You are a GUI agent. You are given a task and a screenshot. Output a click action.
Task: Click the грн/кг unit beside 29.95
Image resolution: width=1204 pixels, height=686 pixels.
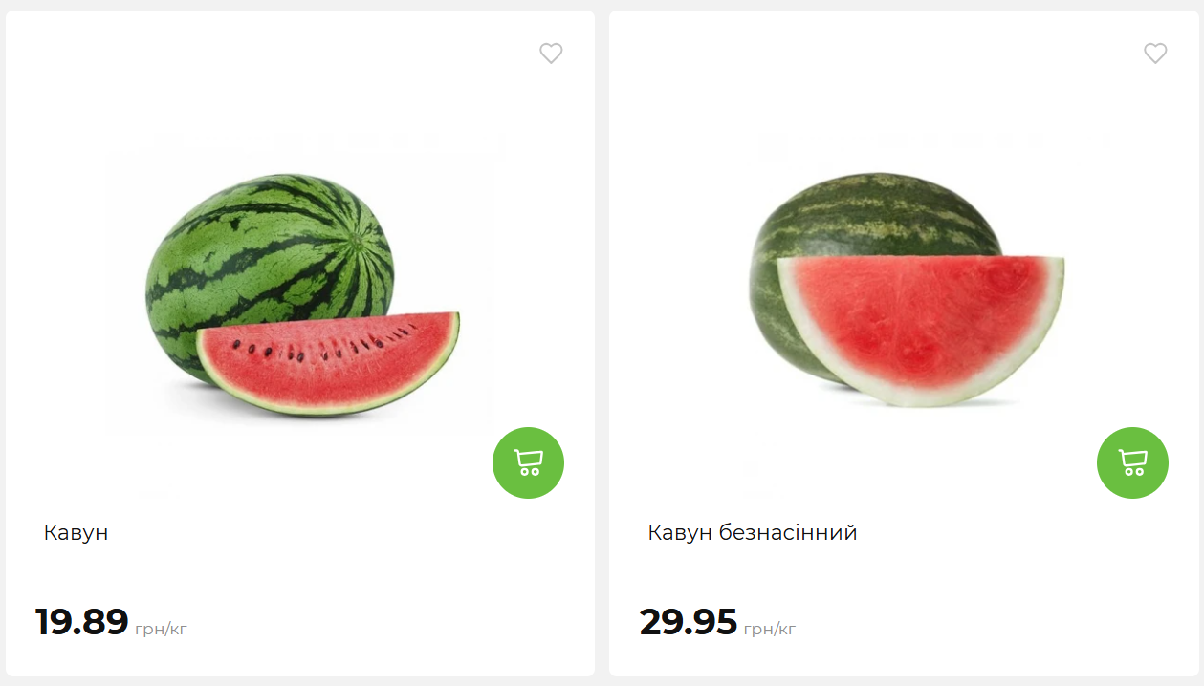click(x=769, y=629)
